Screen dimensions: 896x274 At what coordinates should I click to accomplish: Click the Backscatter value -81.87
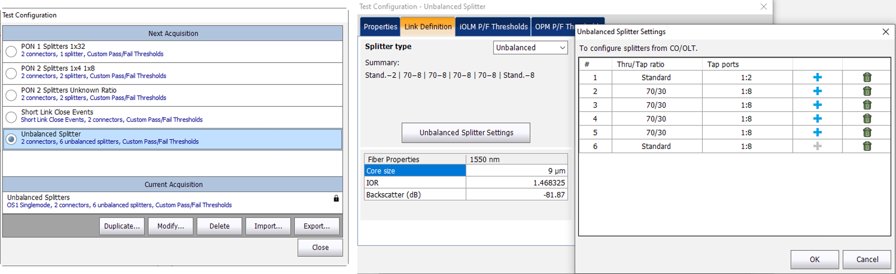point(516,195)
